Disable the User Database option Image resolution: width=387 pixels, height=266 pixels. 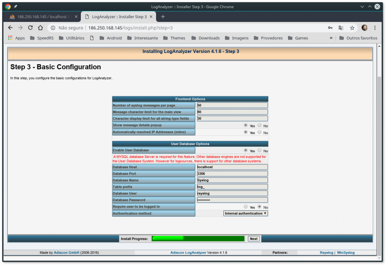tap(260, 150)
